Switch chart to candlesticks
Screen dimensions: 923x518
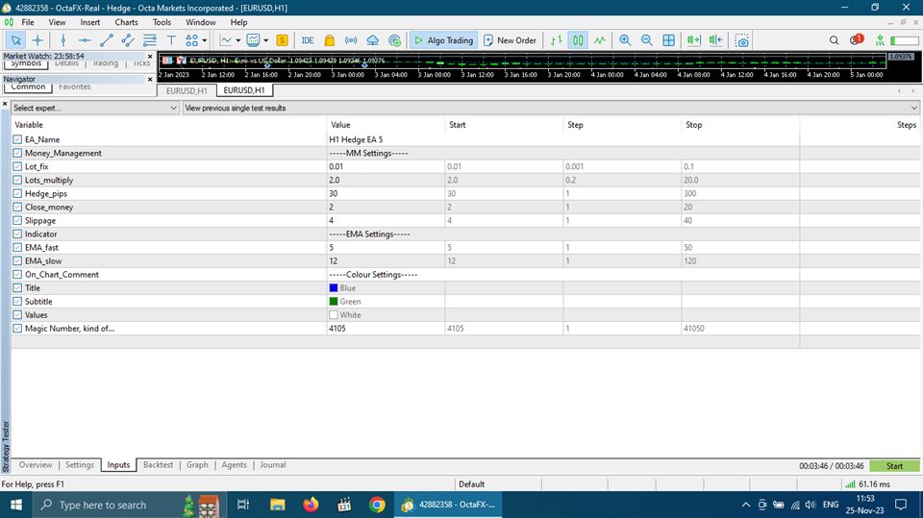tap(578, 40)
